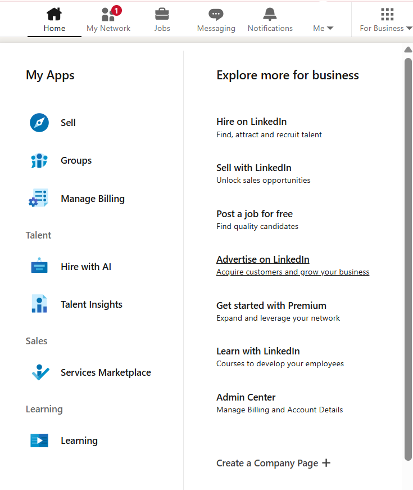Click Unlock sales opportunities text

(263, 181)
